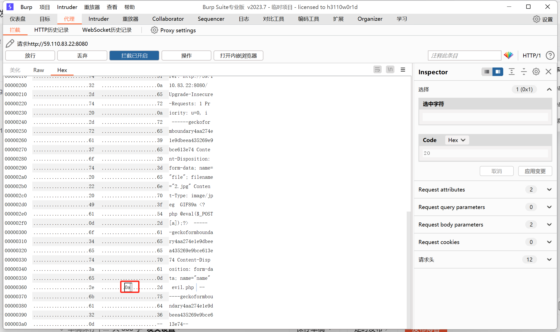Click the 取消 button in Inspector
560x332 pixels.
pyautogui.click(x=496, y=171)
